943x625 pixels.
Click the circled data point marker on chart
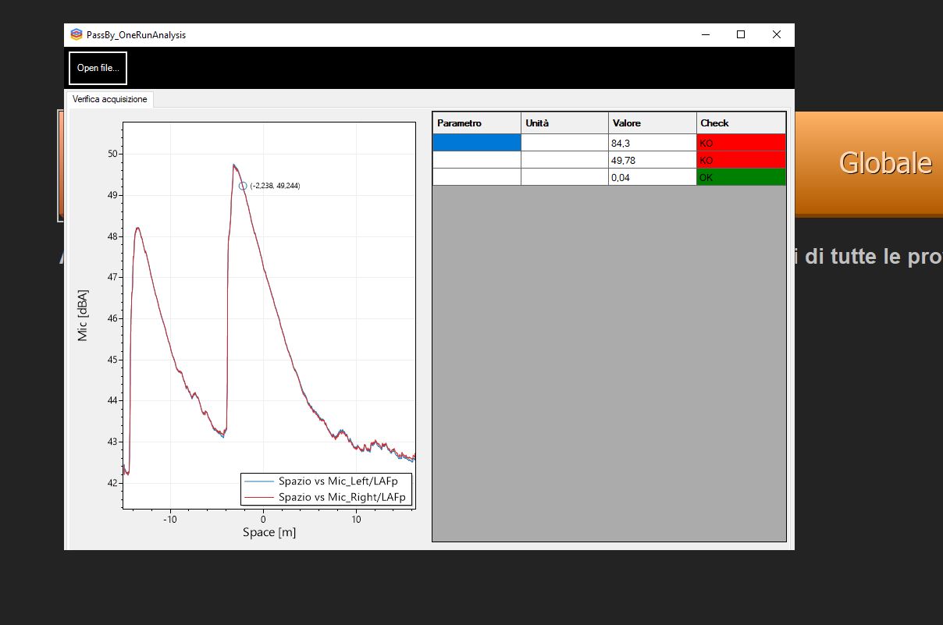point(243,186)
